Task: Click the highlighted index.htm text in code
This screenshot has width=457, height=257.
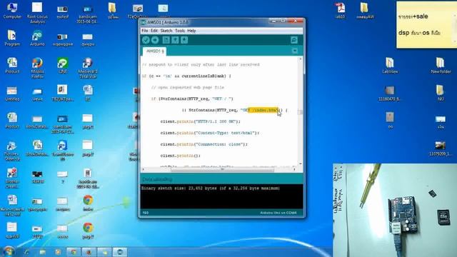Action: click(263, 110)
